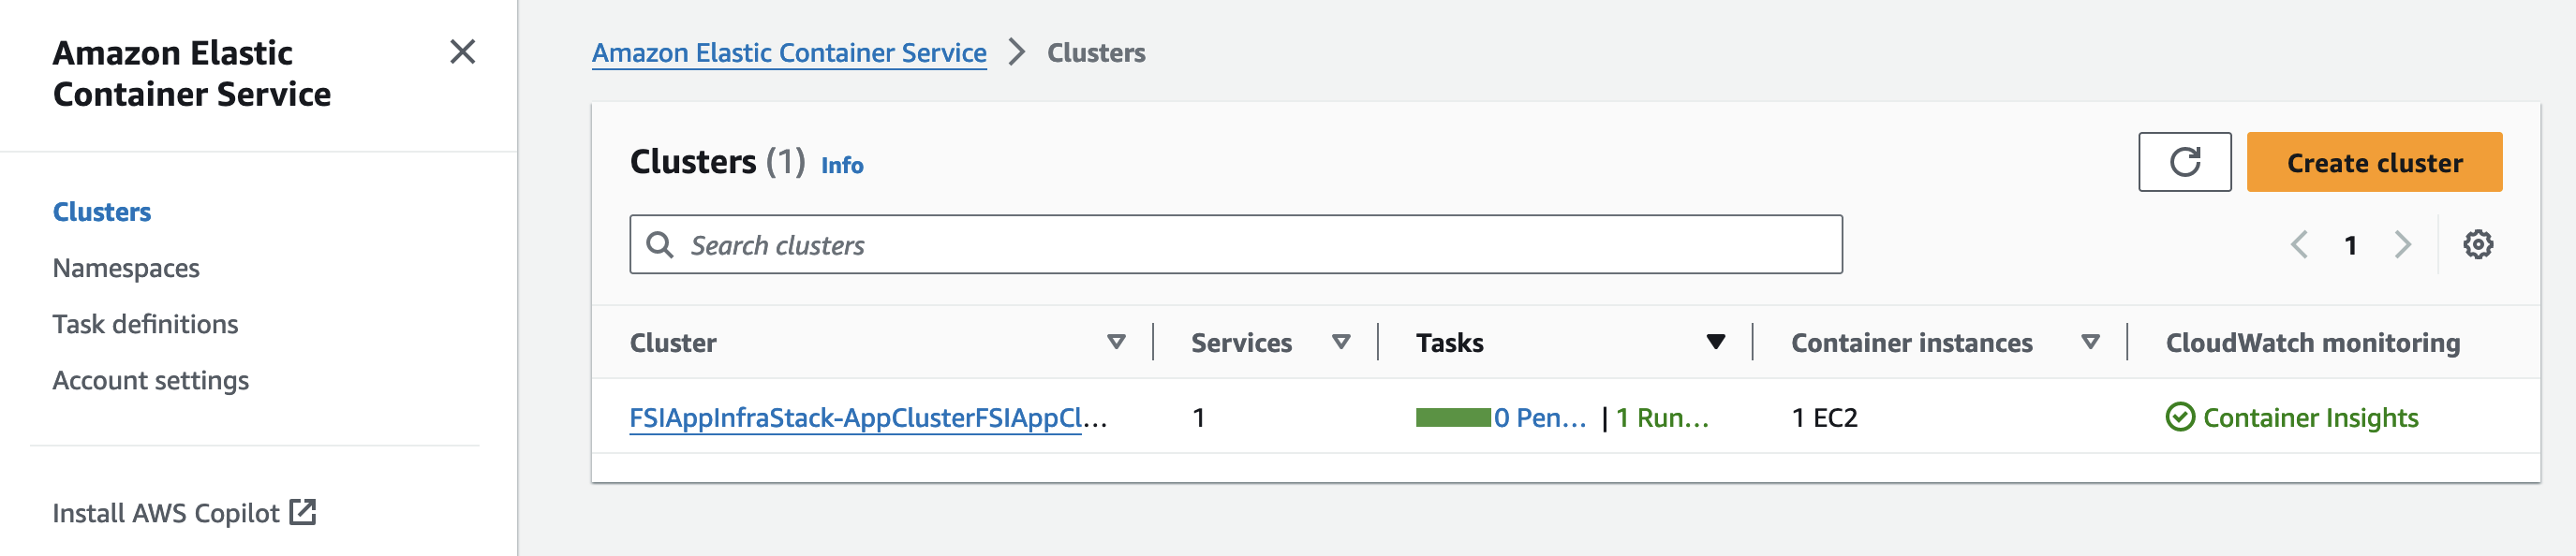Viewport: 2576px width, 556px height.
Task: Close the ECS side navigation panel
Action: [x=462, y=52]
